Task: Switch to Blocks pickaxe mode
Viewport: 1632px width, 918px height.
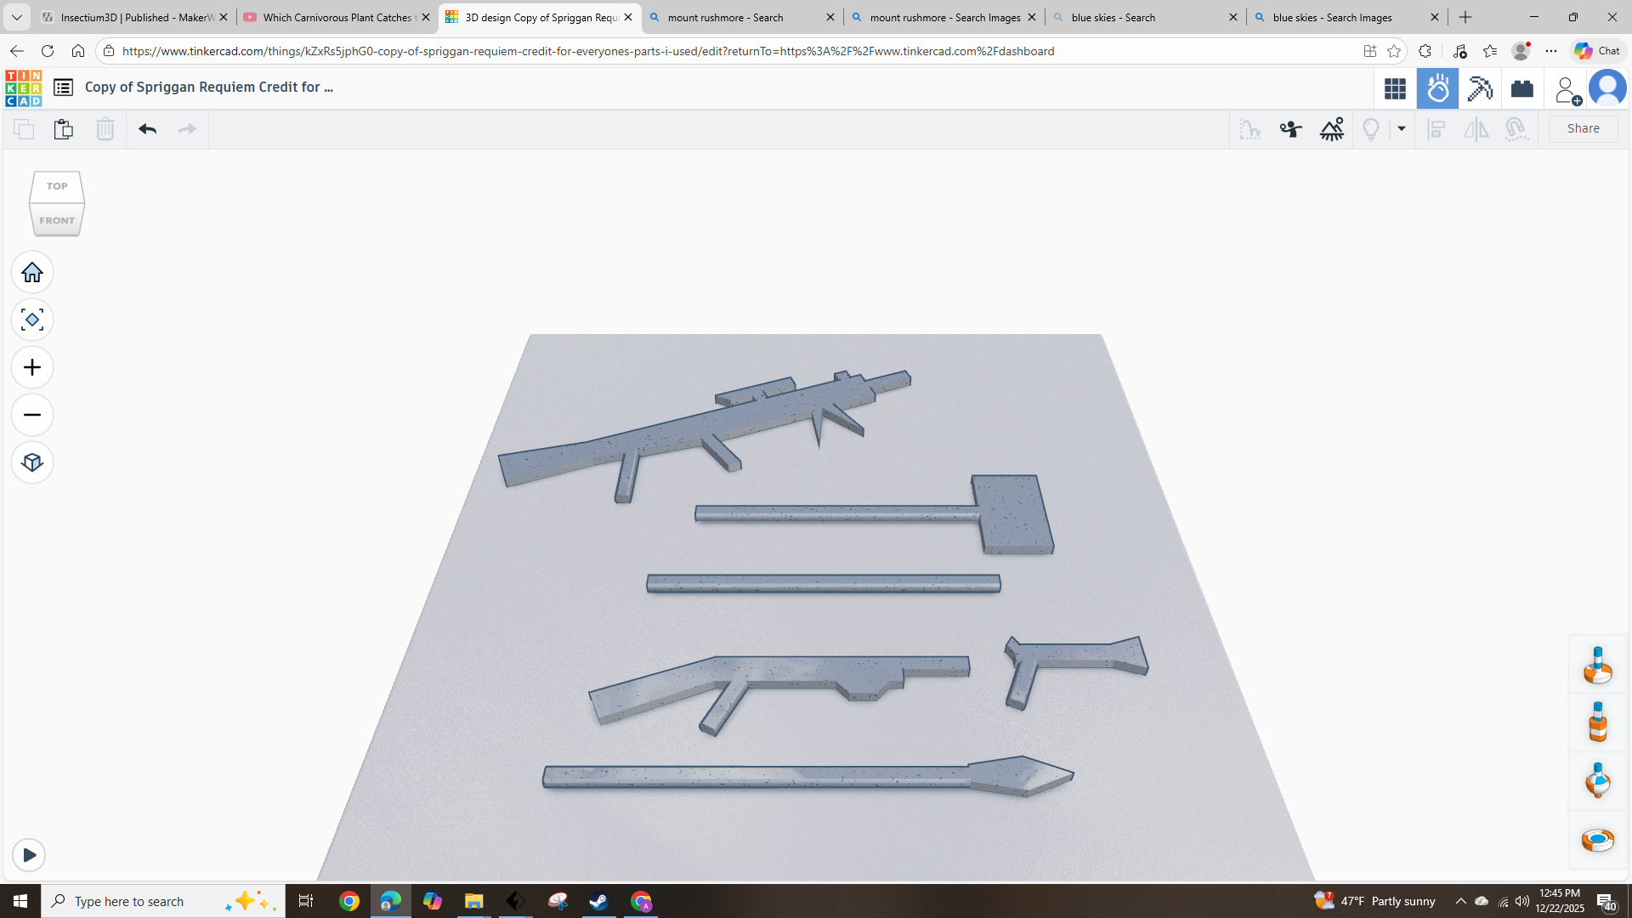Action: [x=1480, y=88]
